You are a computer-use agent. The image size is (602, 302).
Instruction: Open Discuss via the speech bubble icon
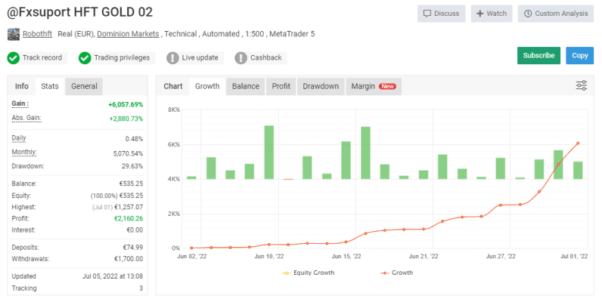coord(427,14)
